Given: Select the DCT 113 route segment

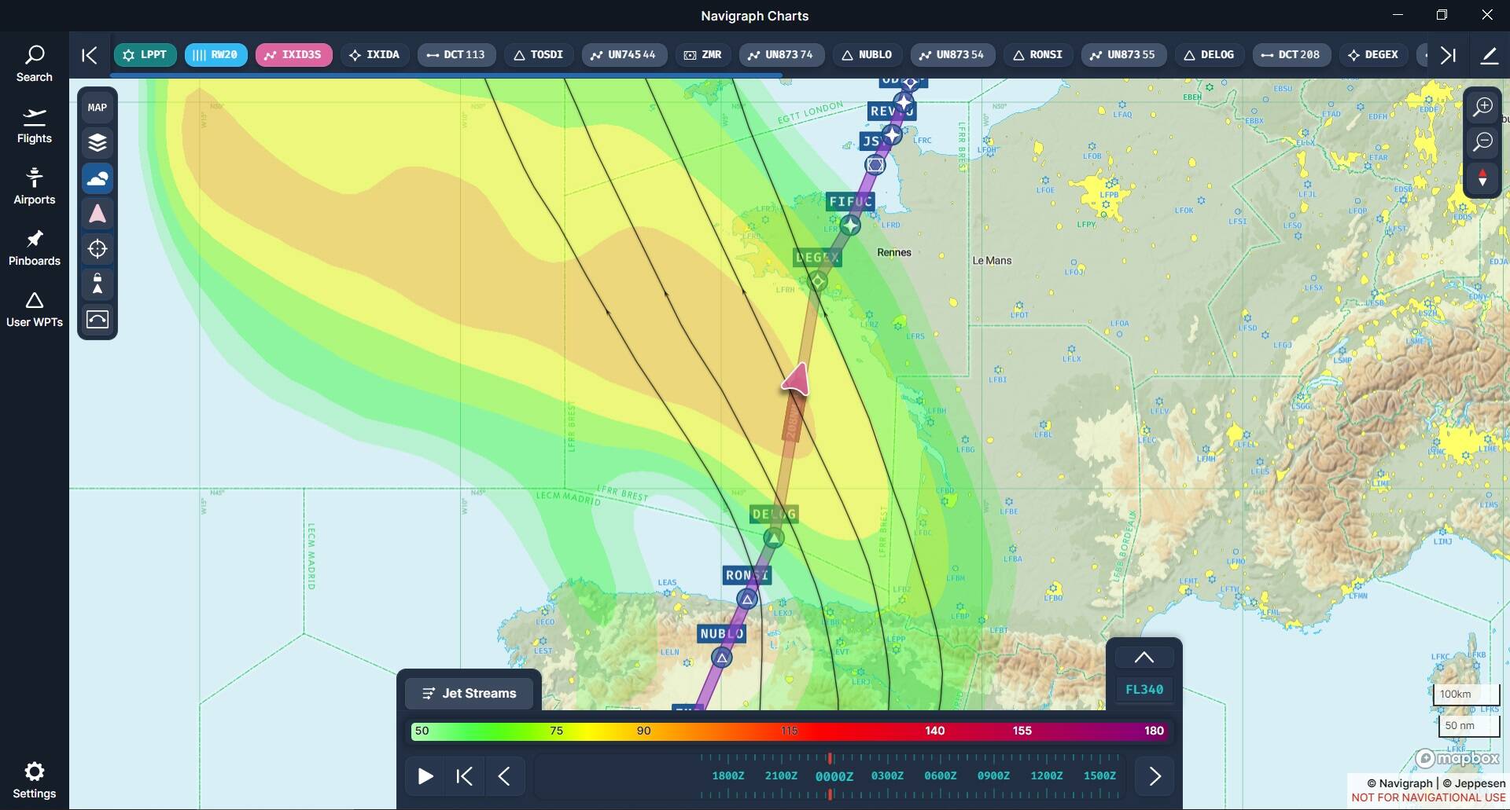Looking at the screenshot, I should (456, 55).
